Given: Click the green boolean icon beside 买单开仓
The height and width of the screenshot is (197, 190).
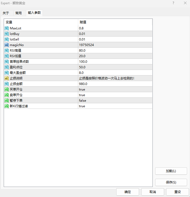Looking at the screenshot, I should pos(7,89).
